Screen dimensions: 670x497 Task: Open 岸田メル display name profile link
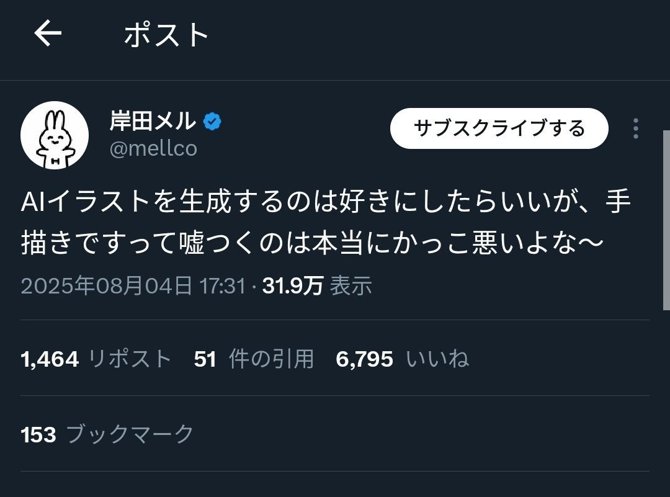click(153, 122)
